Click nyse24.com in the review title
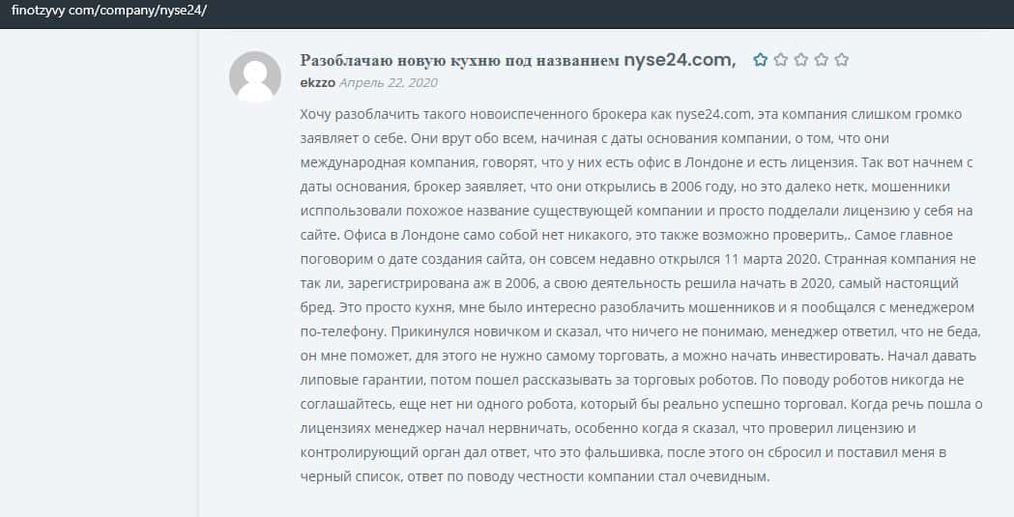This screenshot has width=1014, height=517. click(x=680, y=60)
